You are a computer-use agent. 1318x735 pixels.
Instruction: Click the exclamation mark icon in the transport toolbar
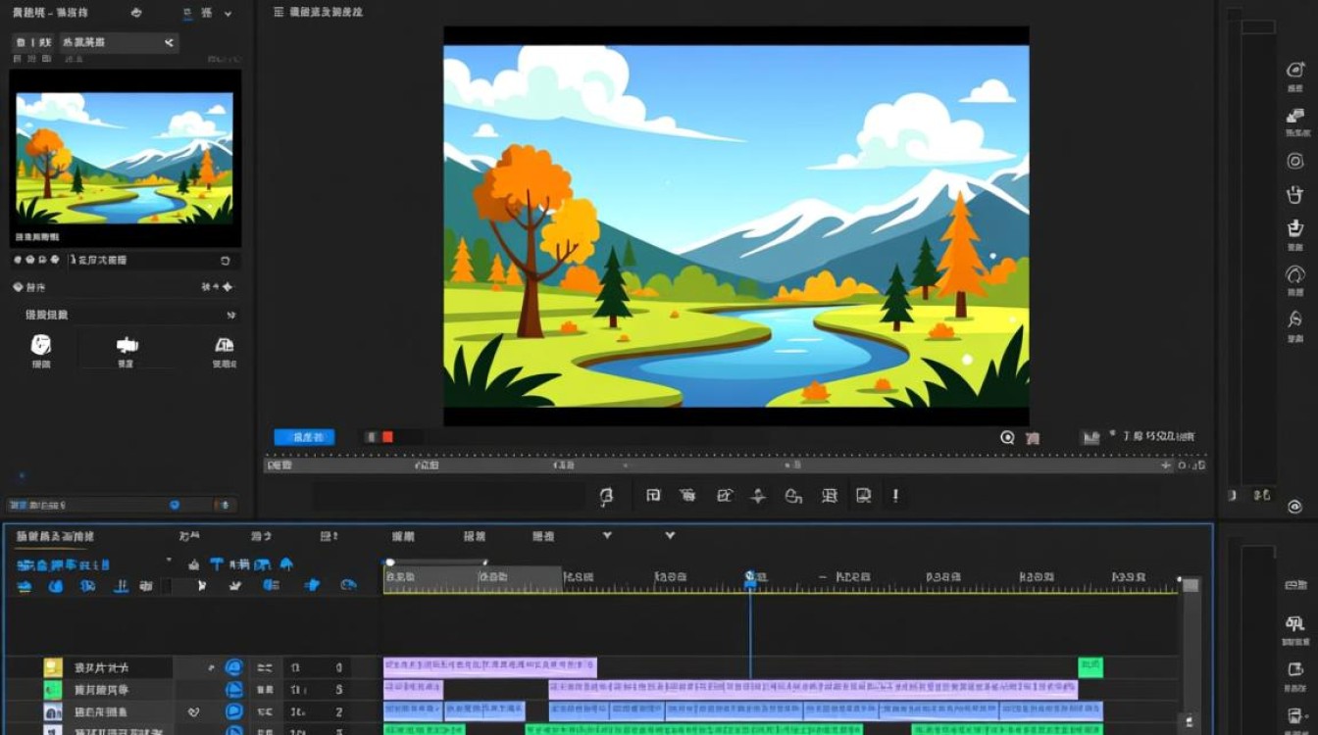point(895,496)
